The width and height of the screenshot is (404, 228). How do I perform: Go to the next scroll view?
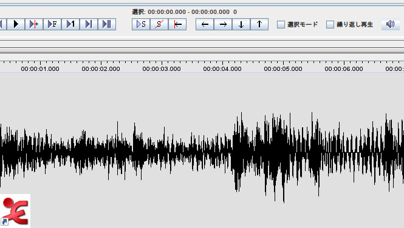point(89,24)
